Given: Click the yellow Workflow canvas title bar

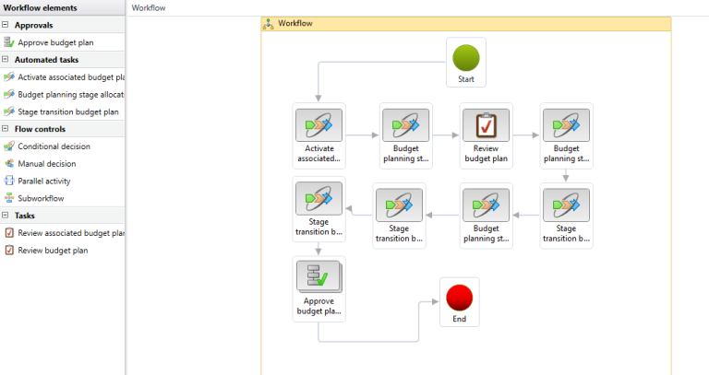Looking at the screenshot, I should (x=466, y=23).
